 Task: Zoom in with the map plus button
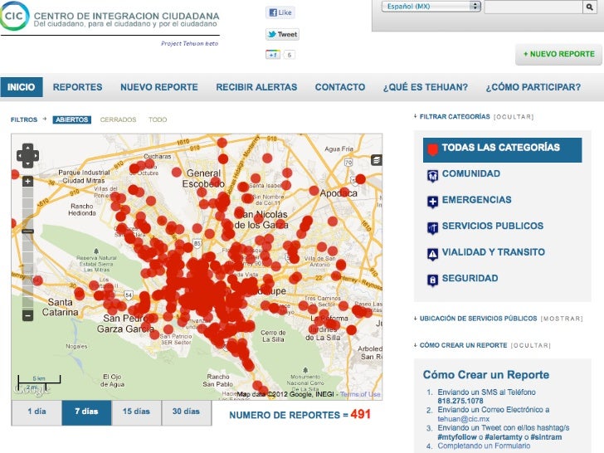point(27,181)
